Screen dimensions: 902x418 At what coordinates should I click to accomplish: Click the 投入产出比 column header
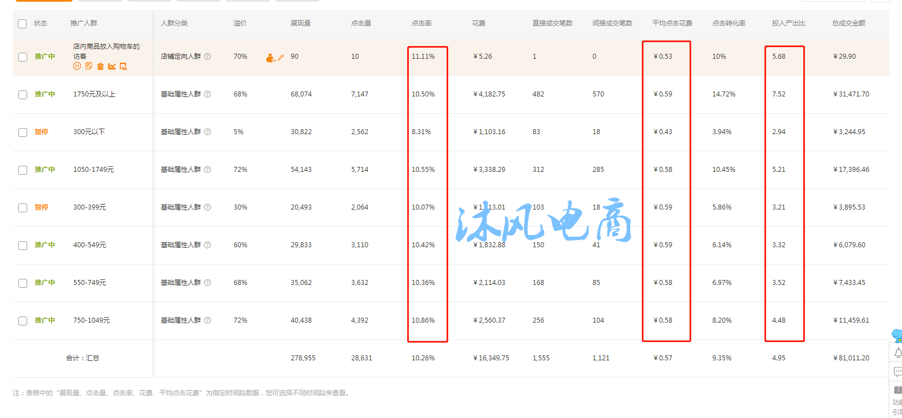tap(789, 23)
